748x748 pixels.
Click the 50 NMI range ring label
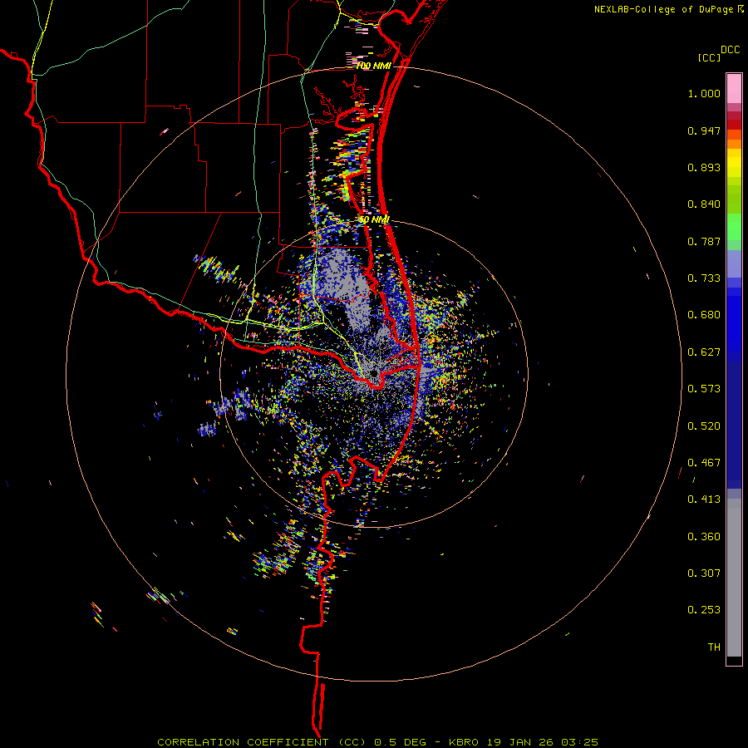click(x=375, y=219)
